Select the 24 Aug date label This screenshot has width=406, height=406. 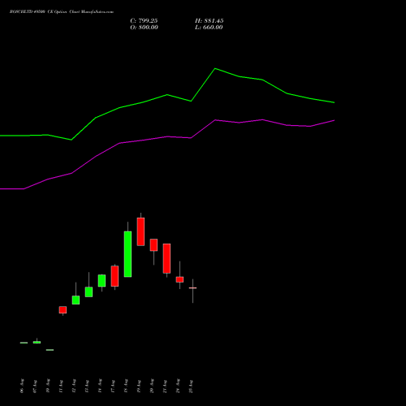click(x=178, y=387)
